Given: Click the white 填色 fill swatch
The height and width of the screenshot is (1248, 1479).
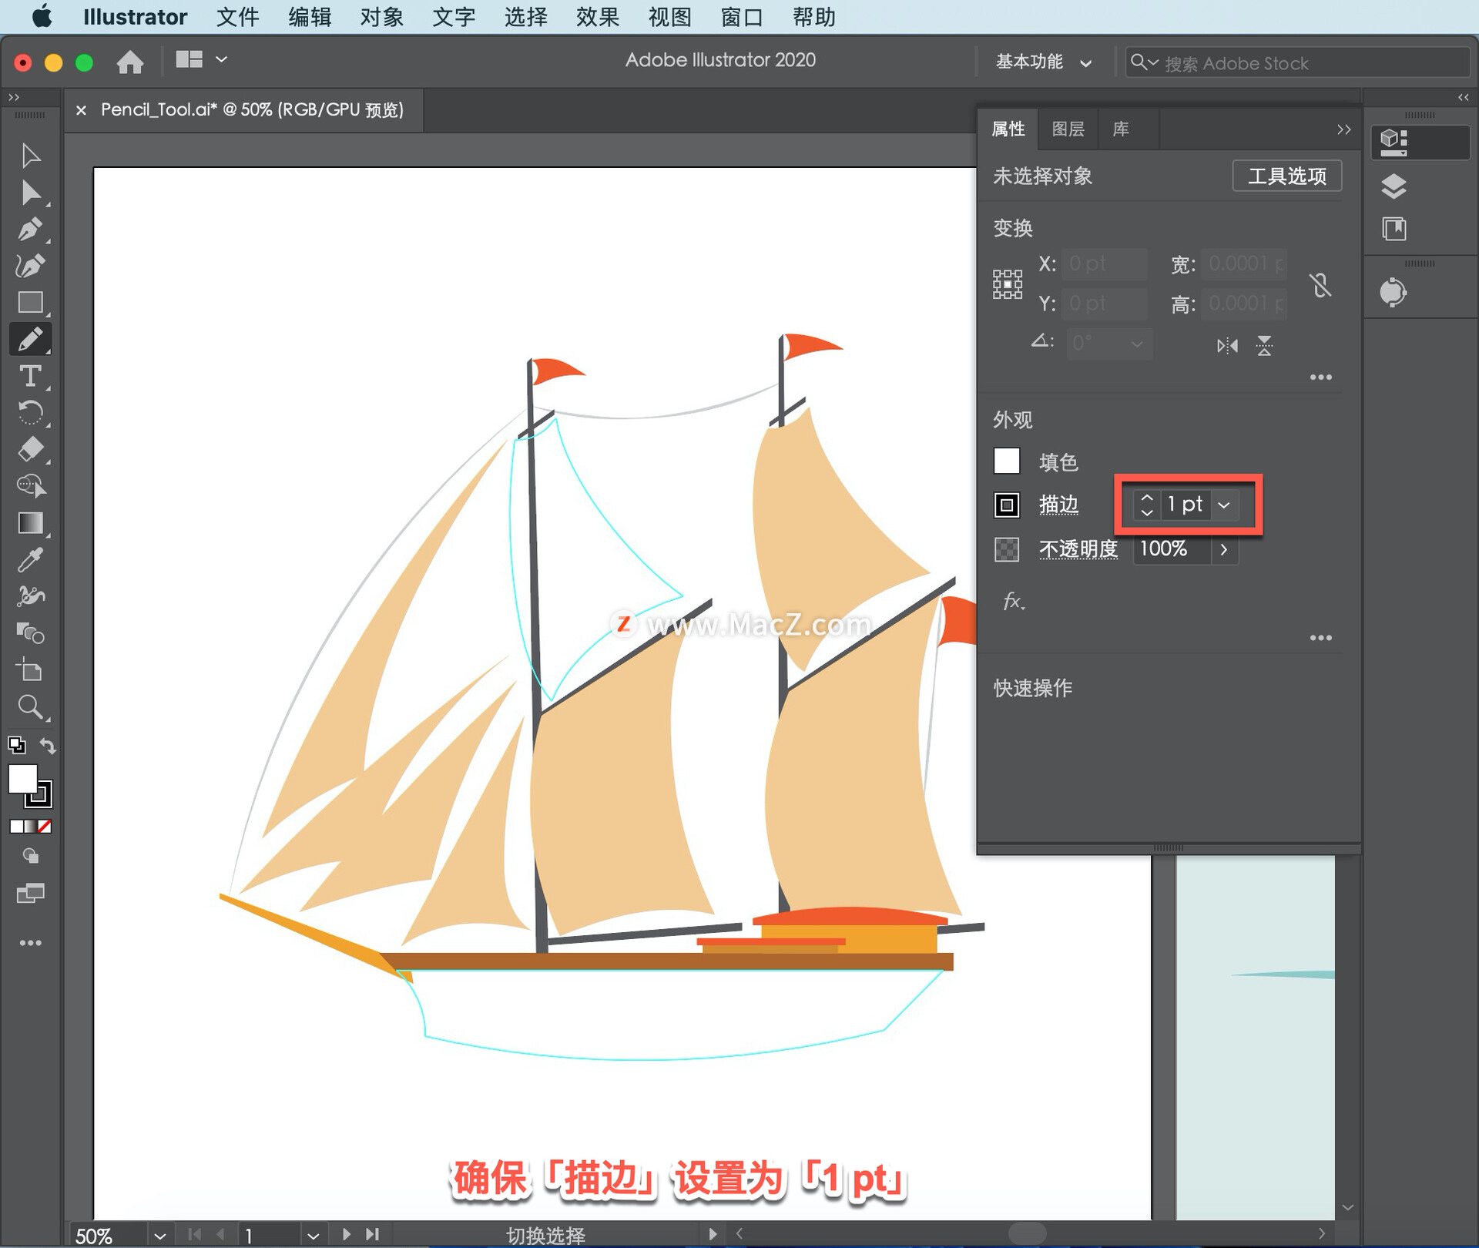Looking at the screenshot, I should click(x=1007, y=461).
